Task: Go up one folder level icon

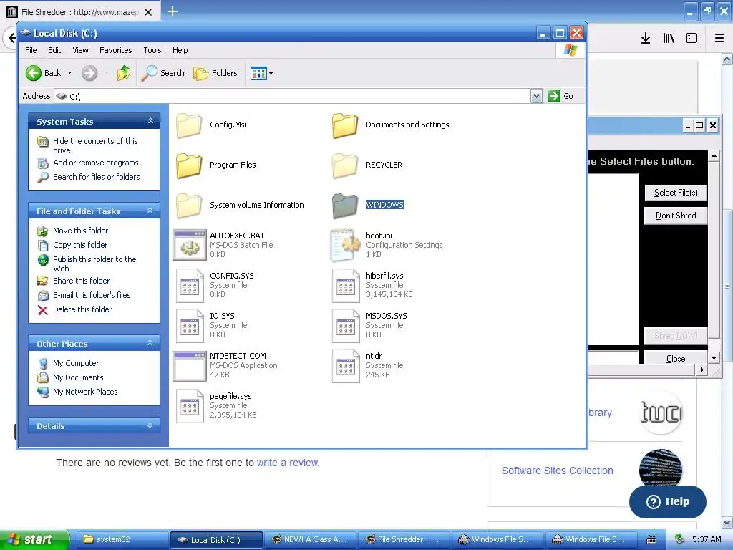Action: tap(124, 73)
